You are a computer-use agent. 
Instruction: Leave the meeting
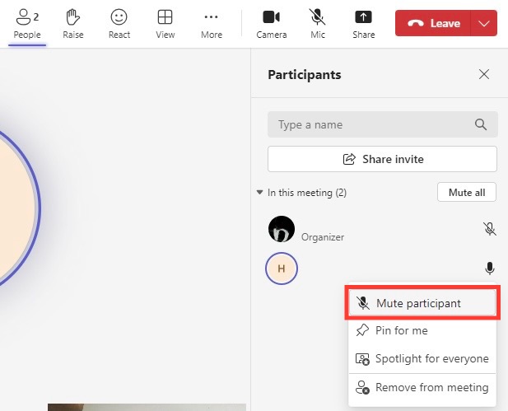pyautogui.click(x=433, y=23)
